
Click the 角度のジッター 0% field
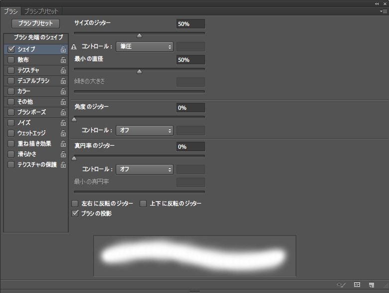(x=191, y=108)
